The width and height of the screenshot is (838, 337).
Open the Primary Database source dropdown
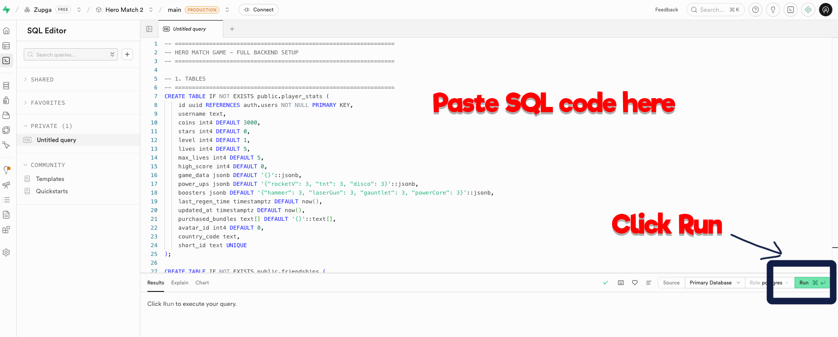pyautogui.click(x=715, y=283)
